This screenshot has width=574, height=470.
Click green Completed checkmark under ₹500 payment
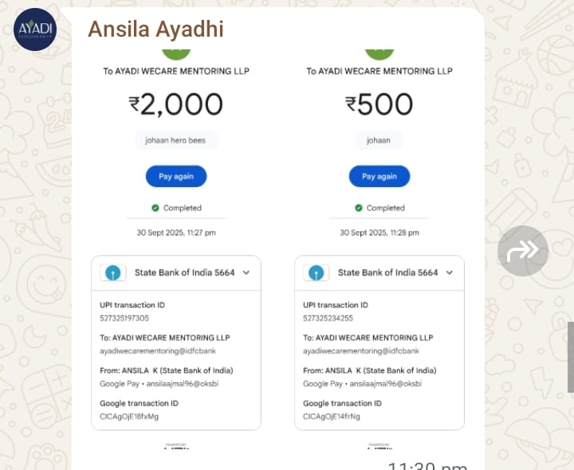pyautogui.click(x=359, y=208)
